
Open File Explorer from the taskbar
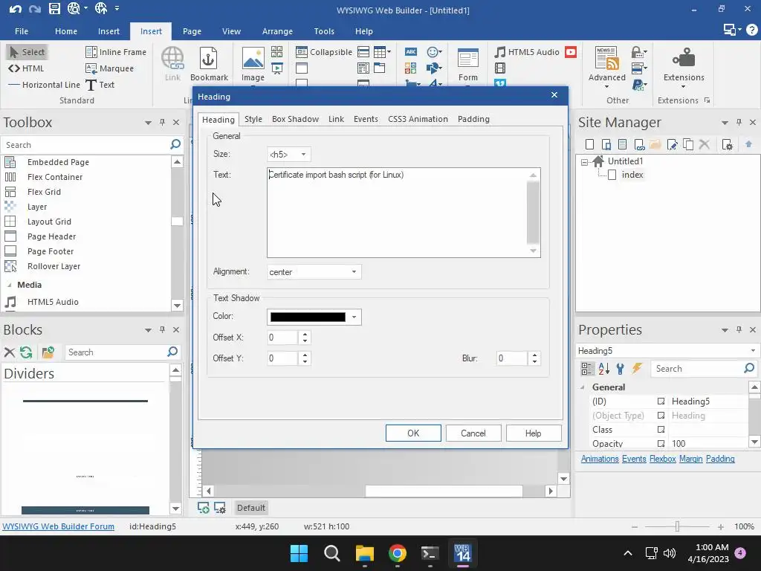click(x=364, y=553)
